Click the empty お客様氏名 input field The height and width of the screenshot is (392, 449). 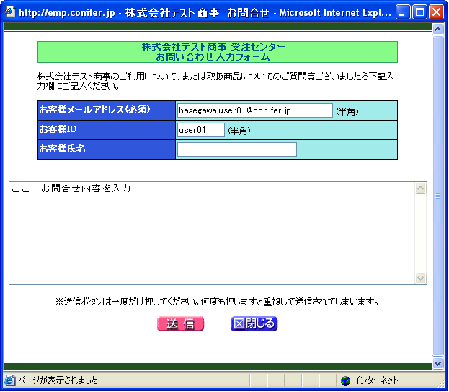tap(237, 149)
